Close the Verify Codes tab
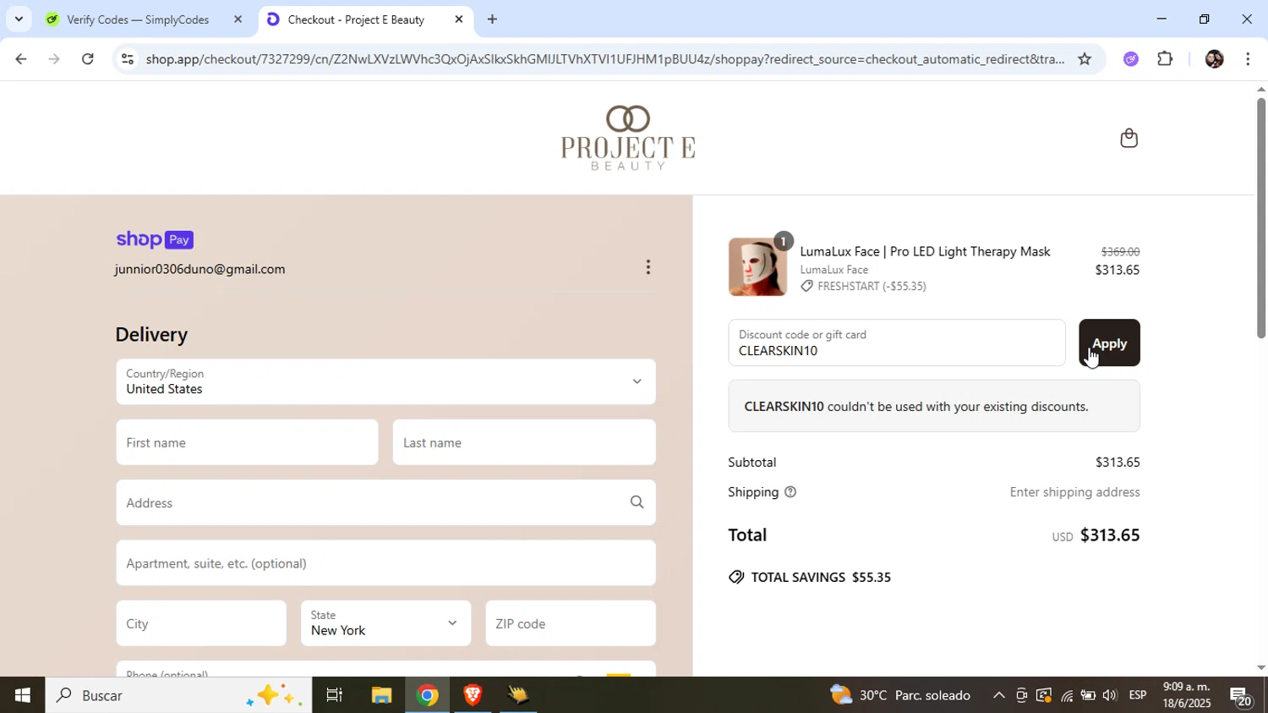The height and width of the screenshot is (713, 1268). pos(238,19)
